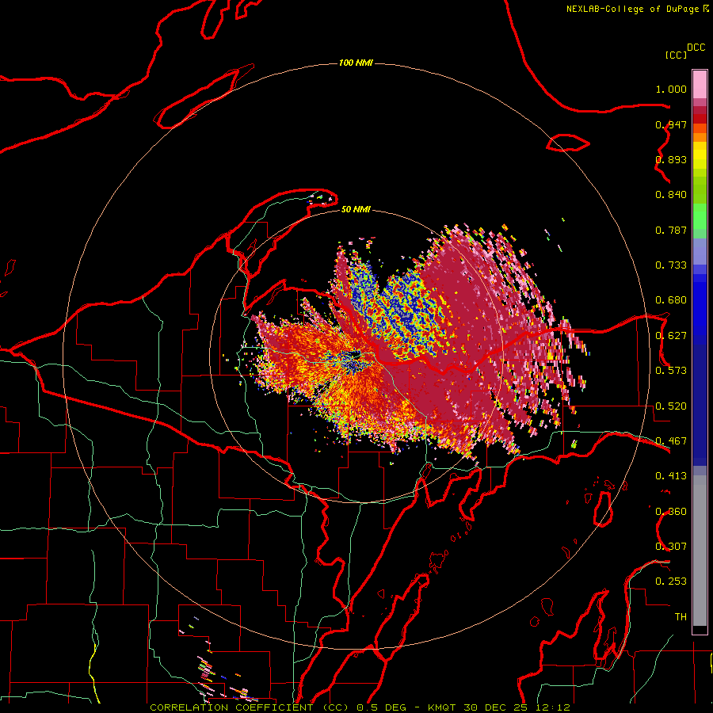Image resolution: width=713 pixels, height=713 pixels.
Task: Click the 12:12 timestamp in the caption
Action: pyautogui.click(x=553, y=707)
